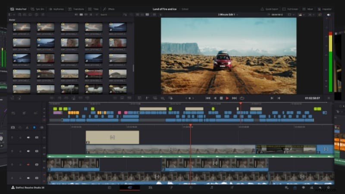
Task: Switch to the Sync Bin tab
Action: [x=38, y=9]
